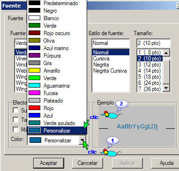This screenshot has width=179, height=171.
Task: Click the Amarillo yellow swatch
Action: point(34,70)
